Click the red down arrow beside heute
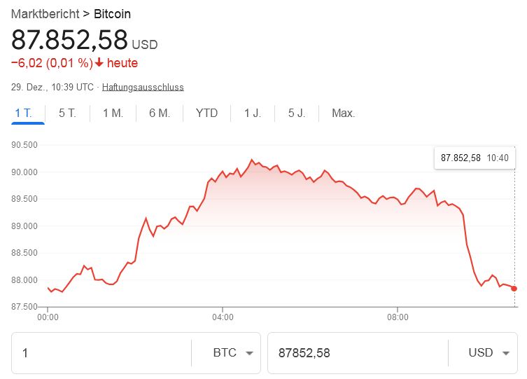The image size is (527, 379). tap(99, 62)
